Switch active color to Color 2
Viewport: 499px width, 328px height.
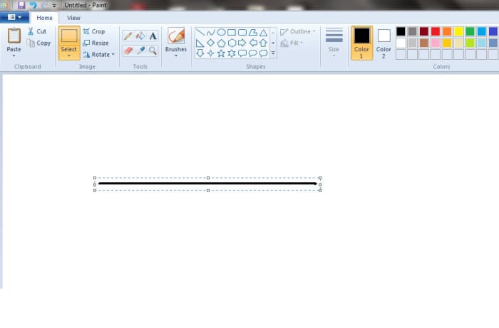(384, 43)
